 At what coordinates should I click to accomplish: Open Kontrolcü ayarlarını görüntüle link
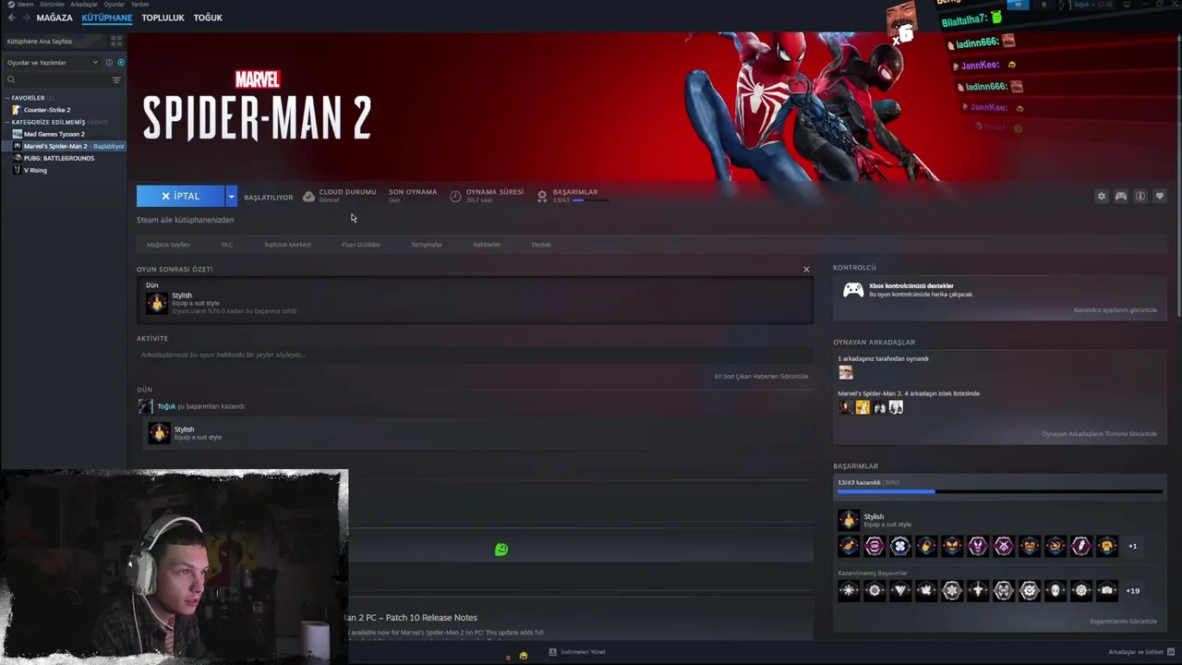click(x=1115, y=310)
